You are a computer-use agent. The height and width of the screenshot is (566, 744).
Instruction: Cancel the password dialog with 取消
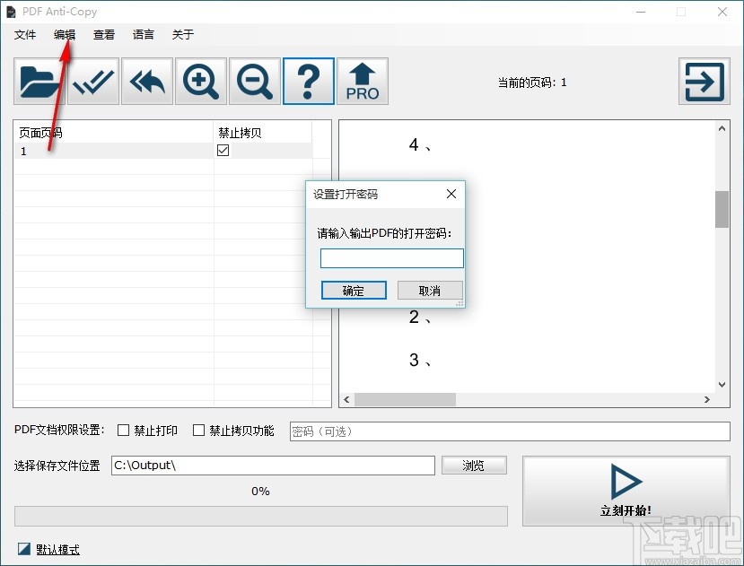tap(430, 290)
